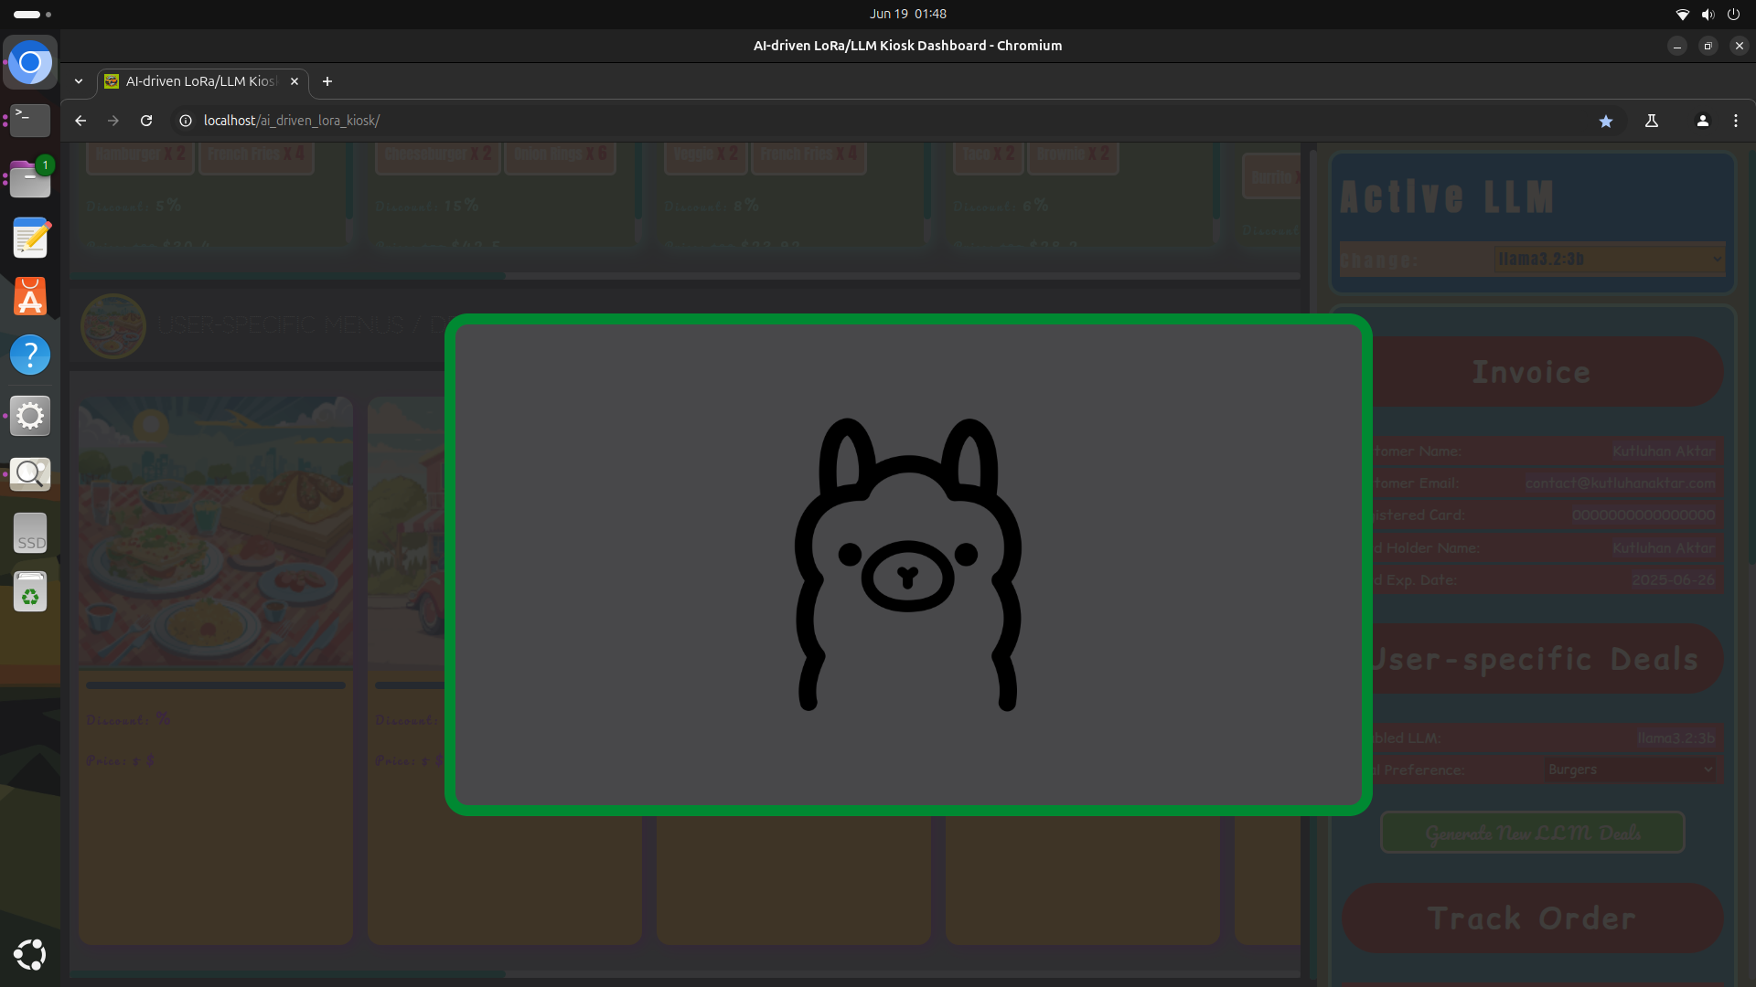View site information icon in address bar

pyautogui.click(x=186, y=121)
